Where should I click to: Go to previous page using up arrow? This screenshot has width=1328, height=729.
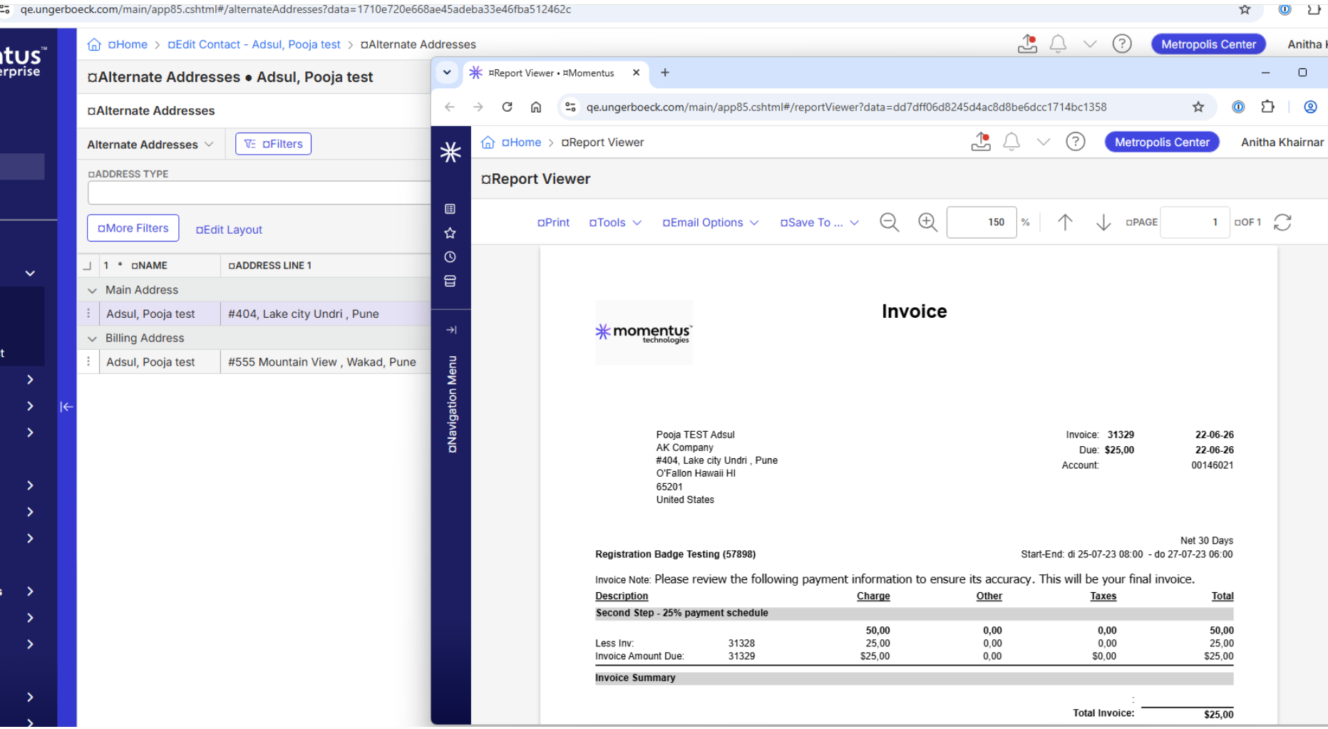pyautogui.click(x=1065, y=222)
